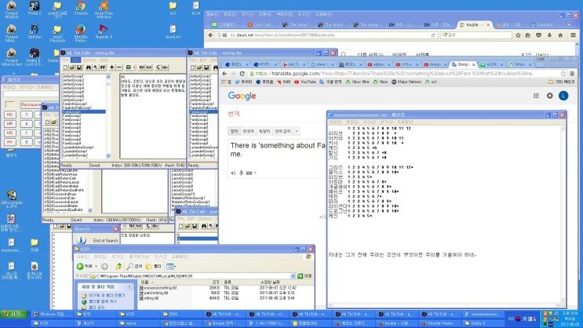
Task: Click Chrome back arrow button
Action: [x=224, y=74]
